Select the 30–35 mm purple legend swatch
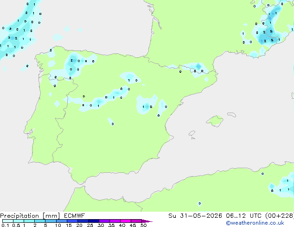294x227 pixels. pyautogui.click(x=104, y=221)
